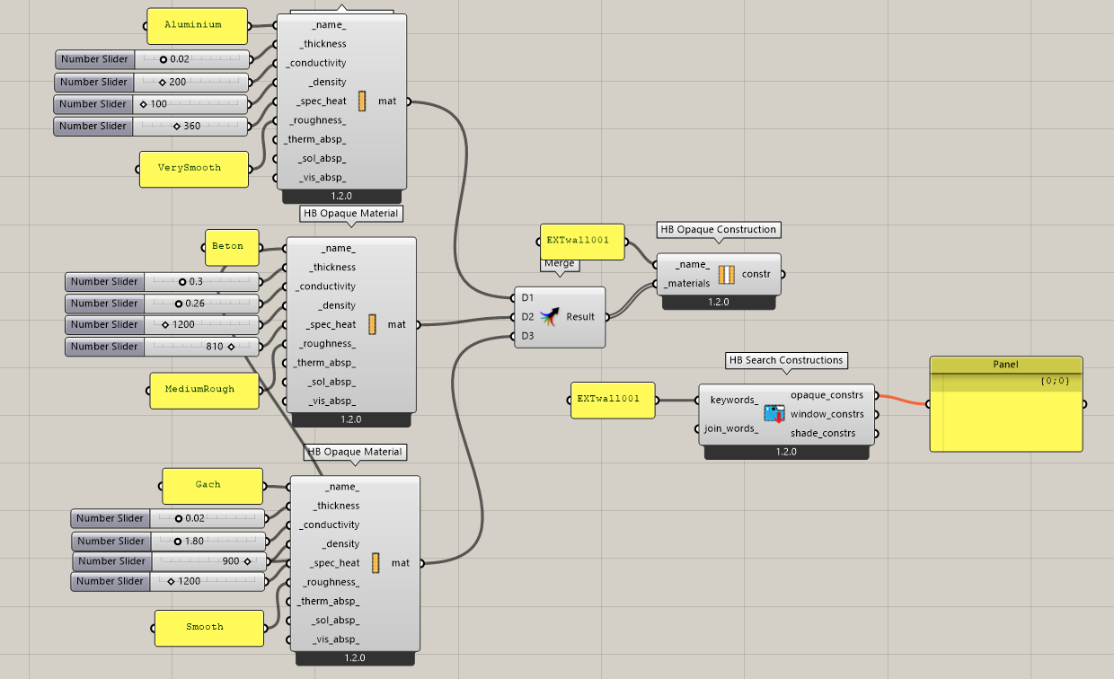Click the Result output of Merge

click(x=580, y=316)
